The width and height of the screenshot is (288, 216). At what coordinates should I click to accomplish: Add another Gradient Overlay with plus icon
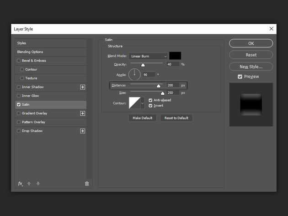click(83, 113)
